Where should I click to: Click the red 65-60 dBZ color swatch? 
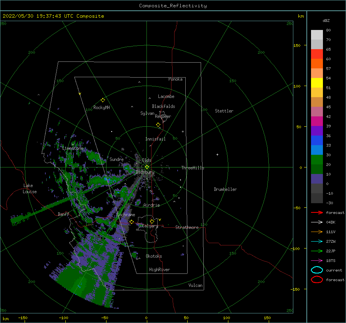pyautogui.click(x=317, y=54)
